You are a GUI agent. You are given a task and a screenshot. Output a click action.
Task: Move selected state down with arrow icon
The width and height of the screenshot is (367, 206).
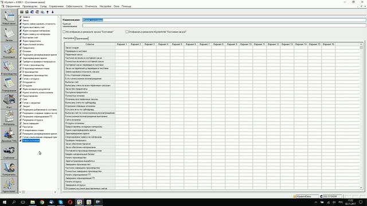pos(53,12)
